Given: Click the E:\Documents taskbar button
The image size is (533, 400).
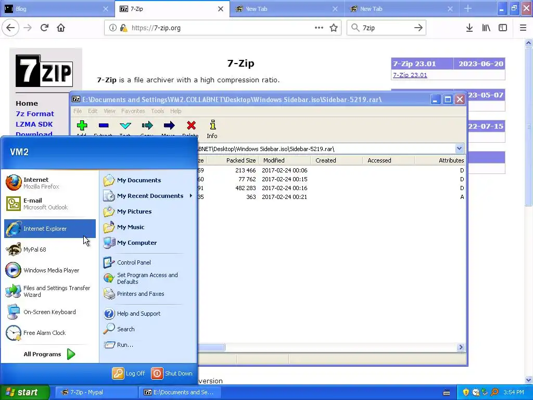Looking at the screenshot, I should (x=180, y=393).
